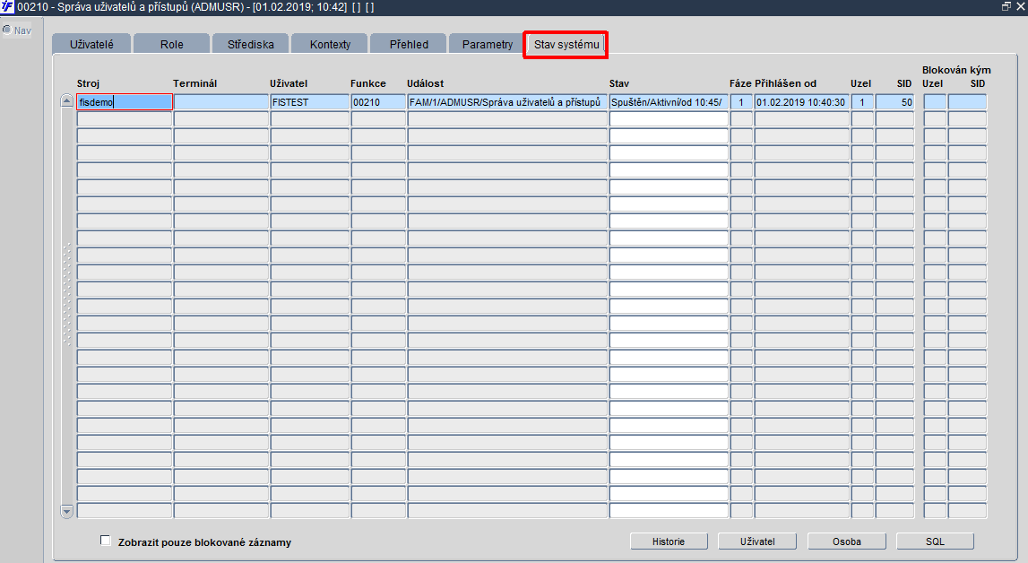Screen dimensions: 1028x563
Task: Open the Uživatelé tab
Action: click(91, 44)
